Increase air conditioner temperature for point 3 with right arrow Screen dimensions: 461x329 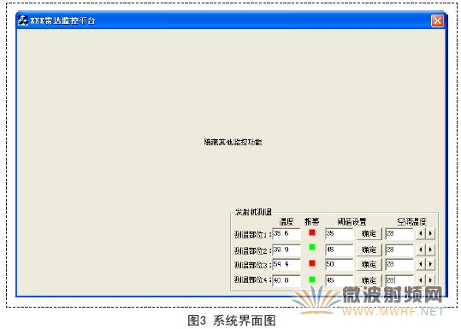point(430,264)
